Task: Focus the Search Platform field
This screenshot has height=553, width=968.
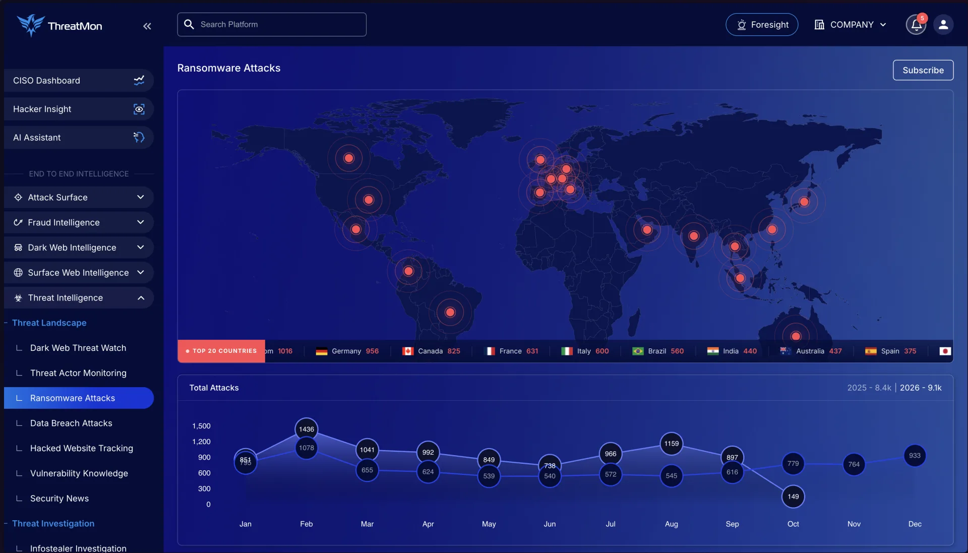Action: [272, 24]
